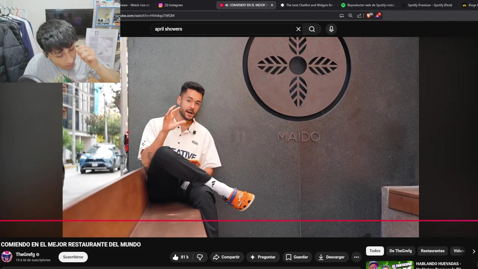Close the COMIENDO EN EL MEJOR tab

coord(272,5)
